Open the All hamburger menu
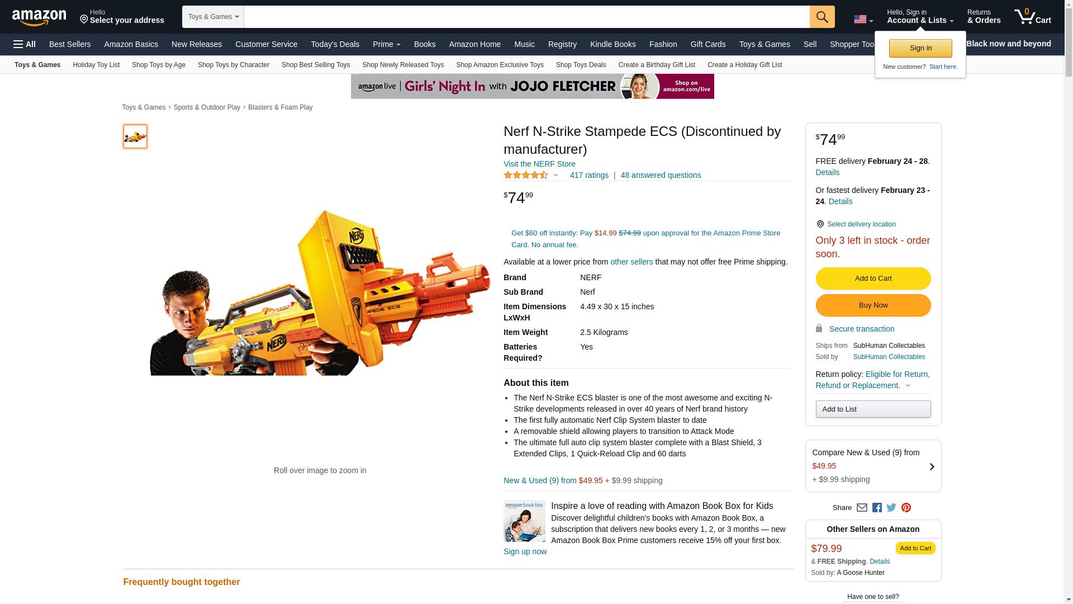 25,44
